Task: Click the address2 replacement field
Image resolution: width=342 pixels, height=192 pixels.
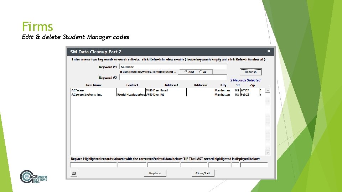Action: pyautogui.click(x=194, y=165)
